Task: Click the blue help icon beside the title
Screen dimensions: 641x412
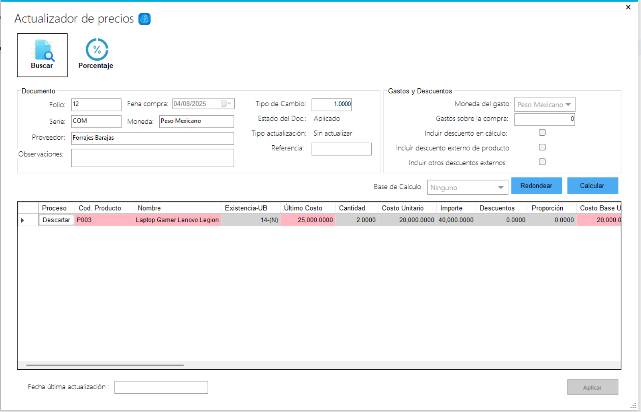Action: click(144, 19)
